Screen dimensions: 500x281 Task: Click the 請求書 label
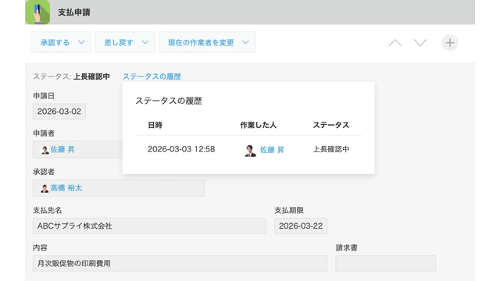347,248
